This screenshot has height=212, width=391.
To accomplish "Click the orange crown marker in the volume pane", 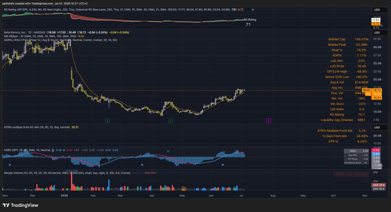I will pyautogui.click(x=184, y=188).
